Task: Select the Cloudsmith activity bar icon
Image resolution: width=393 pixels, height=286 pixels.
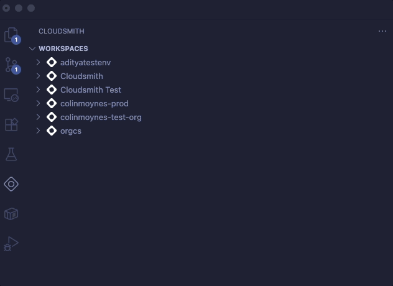Action: (x=11, y=184)
